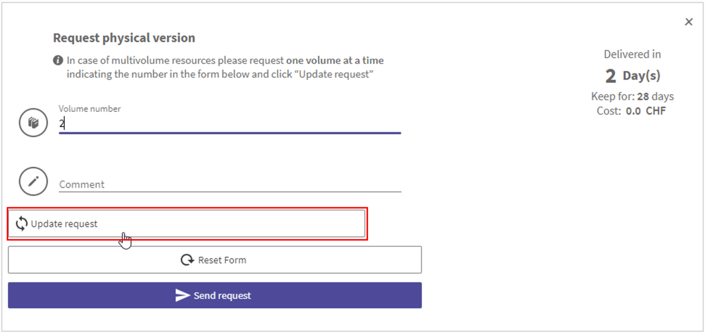The image size is (705, 333).
Task: Focus the Volume number input field
Action: tap(229, 124)
